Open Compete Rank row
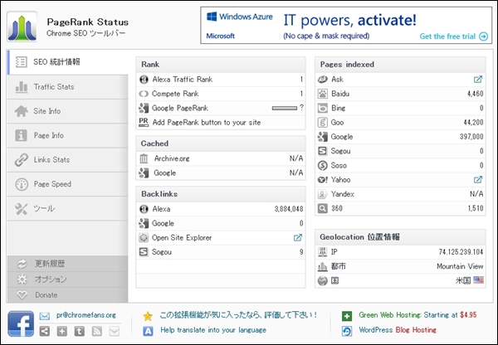Screen dimensions: 498x345 click(x=221, y=94)
